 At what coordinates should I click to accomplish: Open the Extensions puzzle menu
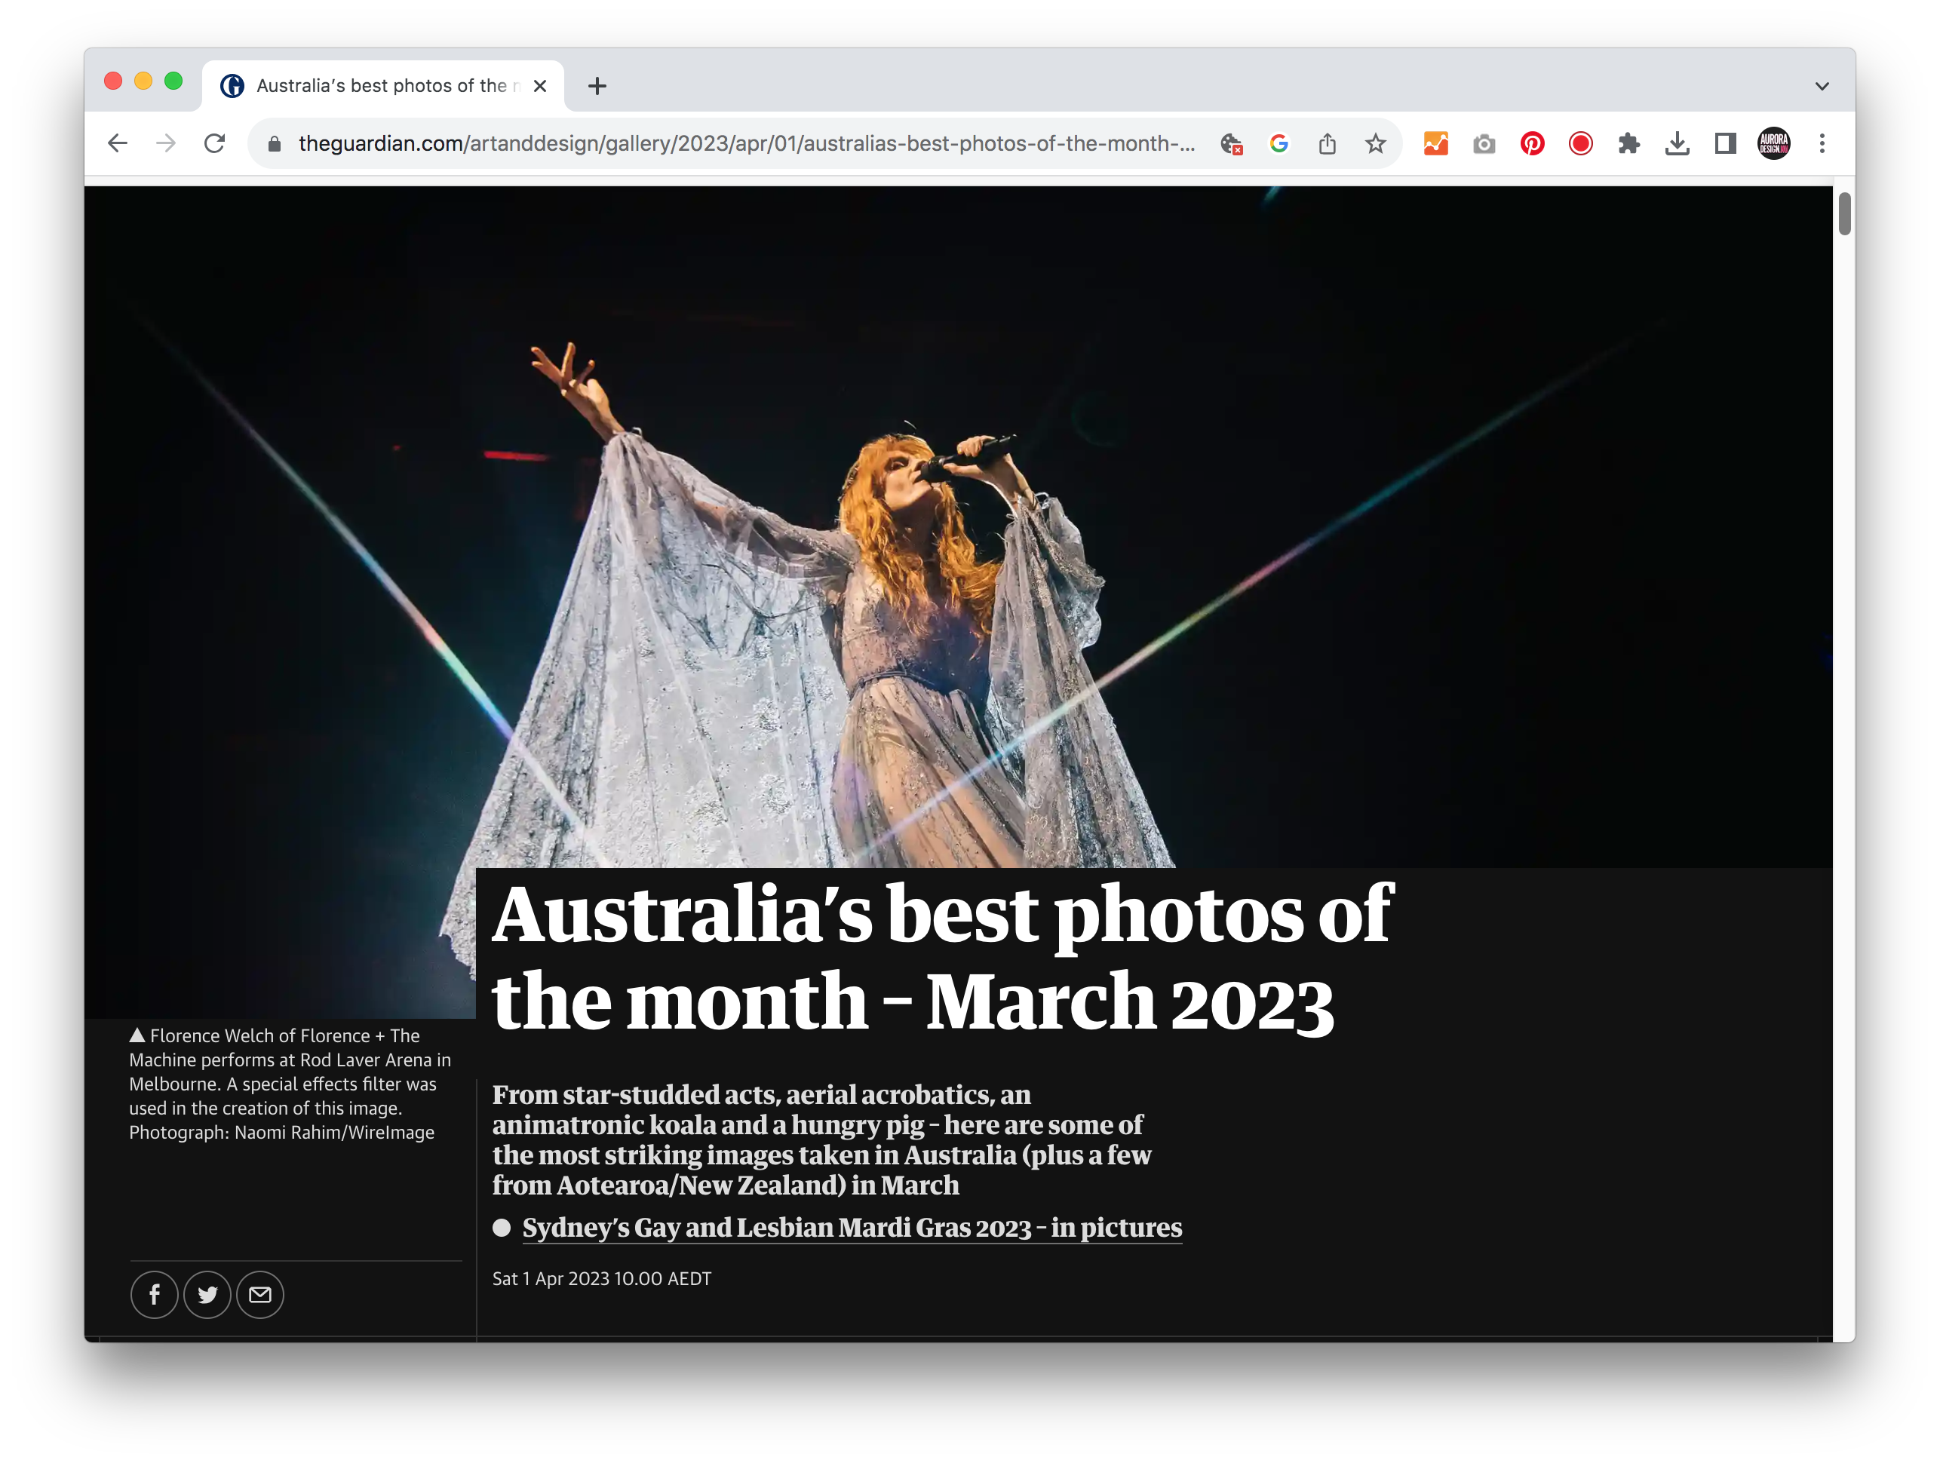(x=1628, y=144)
